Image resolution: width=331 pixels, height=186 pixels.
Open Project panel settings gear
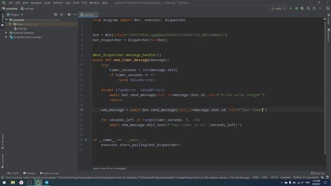coord(69,14)
